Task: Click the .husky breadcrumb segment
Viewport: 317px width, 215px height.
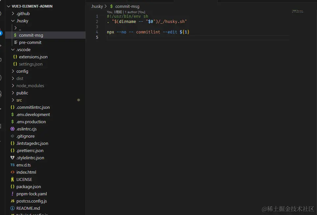Action: click(x=97, y=7)
